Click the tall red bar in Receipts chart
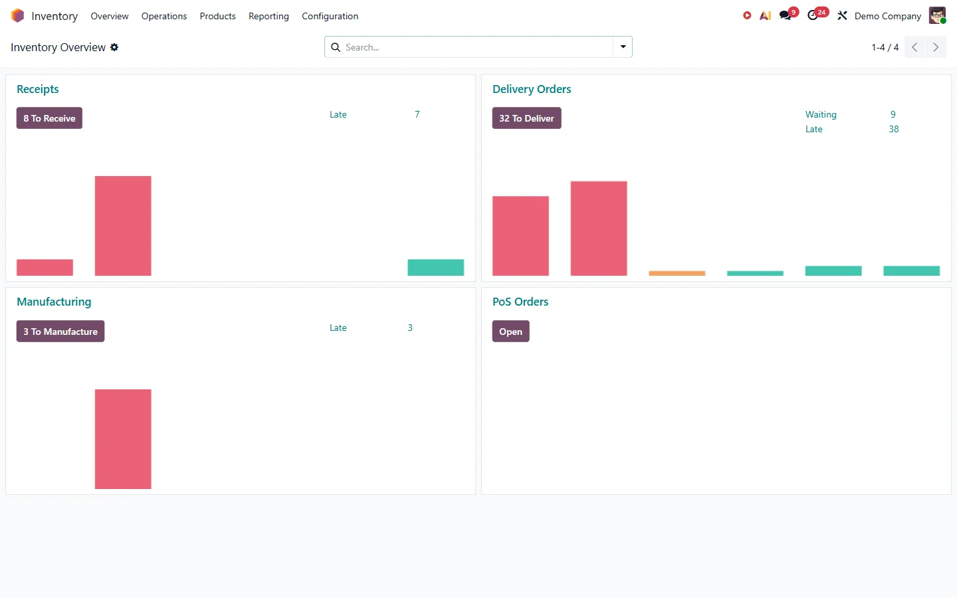This screenshot has height=598, width=957. coord(123,226)
